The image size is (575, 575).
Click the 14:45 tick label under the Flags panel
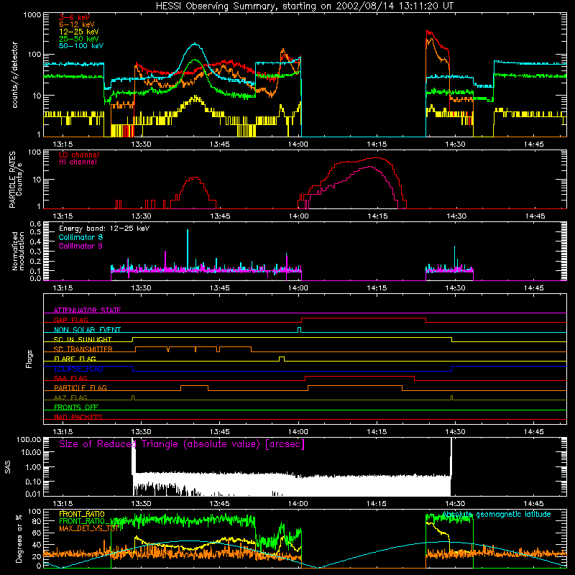click(x=533, y=432)
